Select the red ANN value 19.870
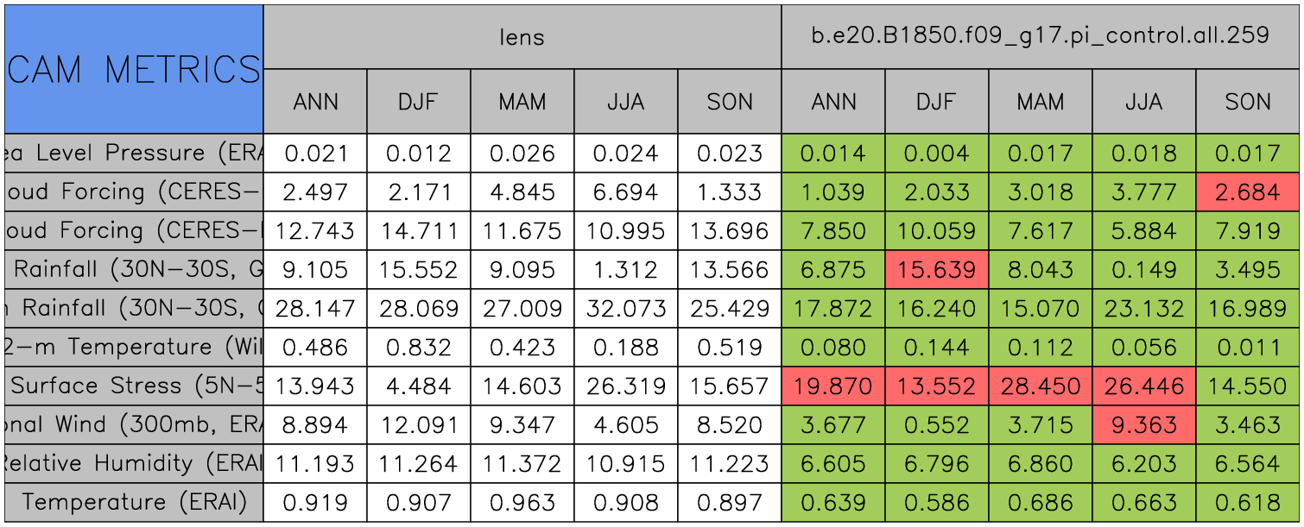 (x=832, y=386)
